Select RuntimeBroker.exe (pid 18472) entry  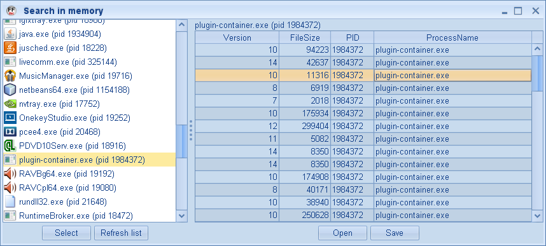click(x=89, y=215)
